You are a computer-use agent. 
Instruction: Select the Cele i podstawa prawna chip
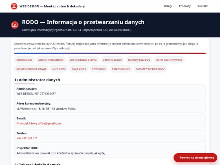(83, 60)
